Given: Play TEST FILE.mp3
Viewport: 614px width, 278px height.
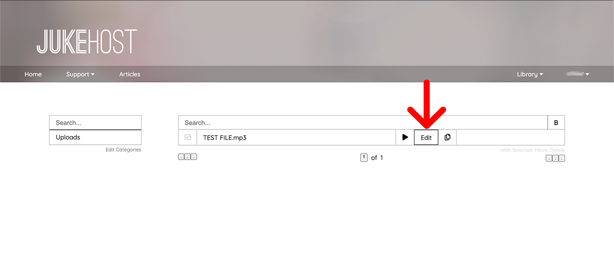Looking at the screenshot, I should tap(405, 138).
